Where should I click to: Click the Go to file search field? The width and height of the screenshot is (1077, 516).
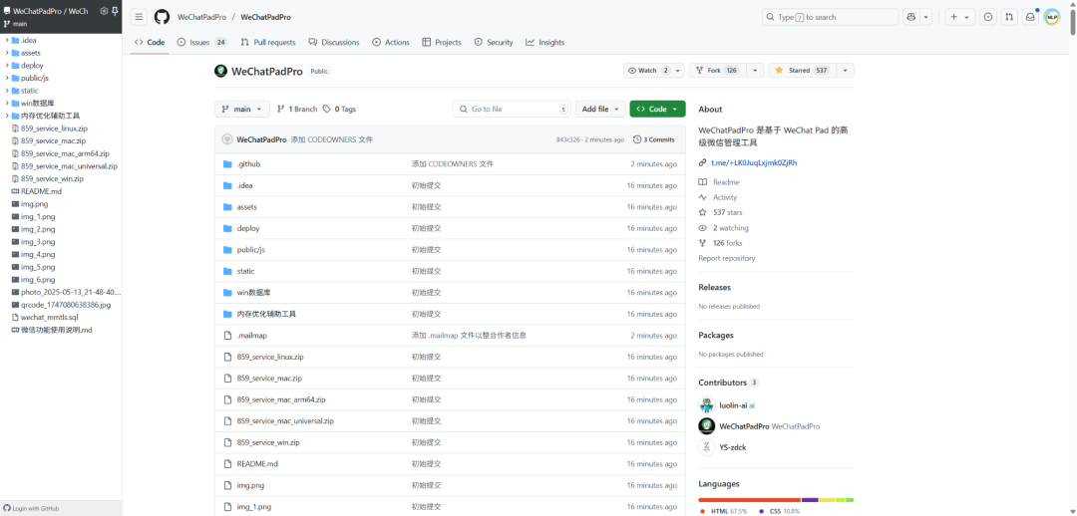pos(512,110)
